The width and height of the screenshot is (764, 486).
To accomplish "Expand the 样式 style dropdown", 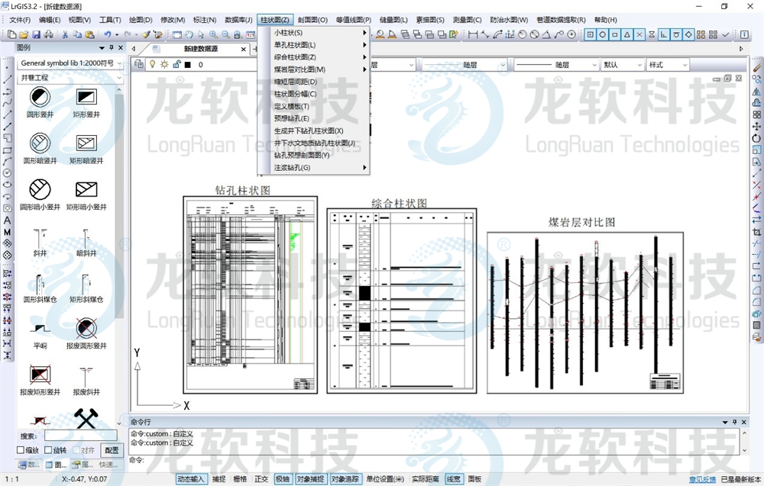I will (x=668, y=66).
